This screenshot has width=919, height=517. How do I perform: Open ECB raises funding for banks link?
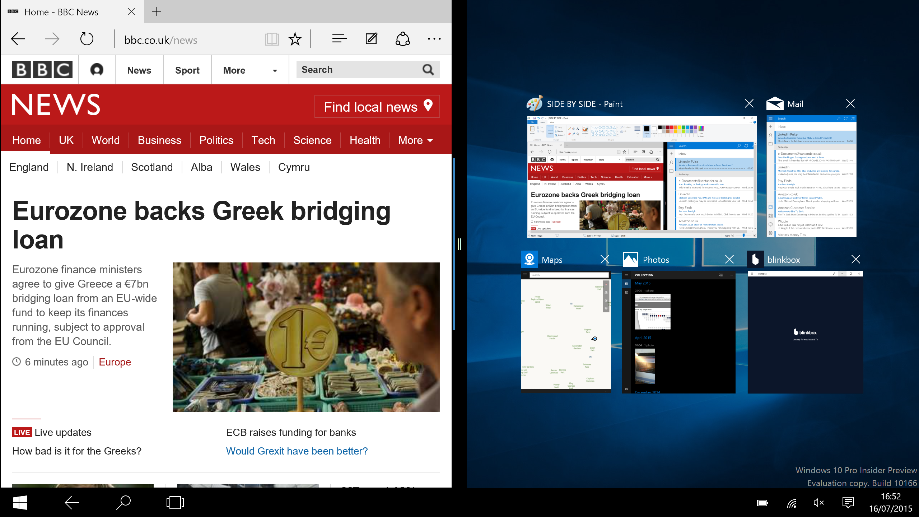click(291, 432)
